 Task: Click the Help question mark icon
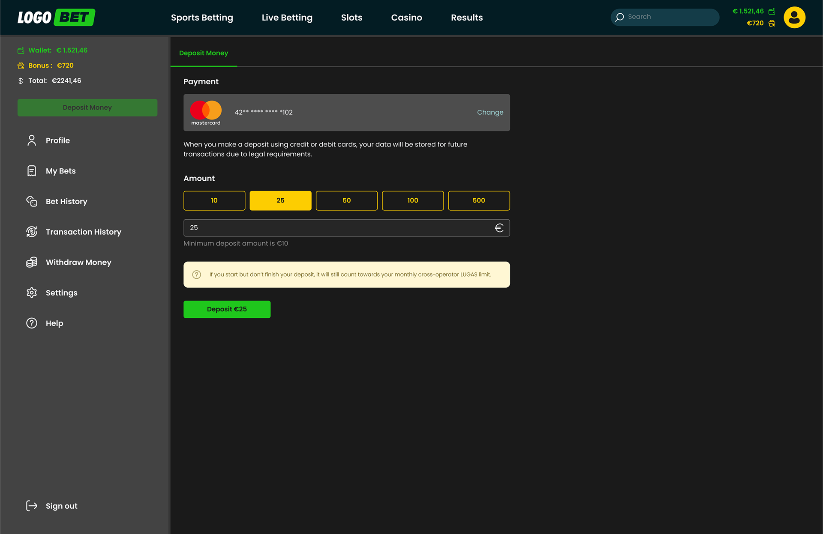tap(32, 323)
